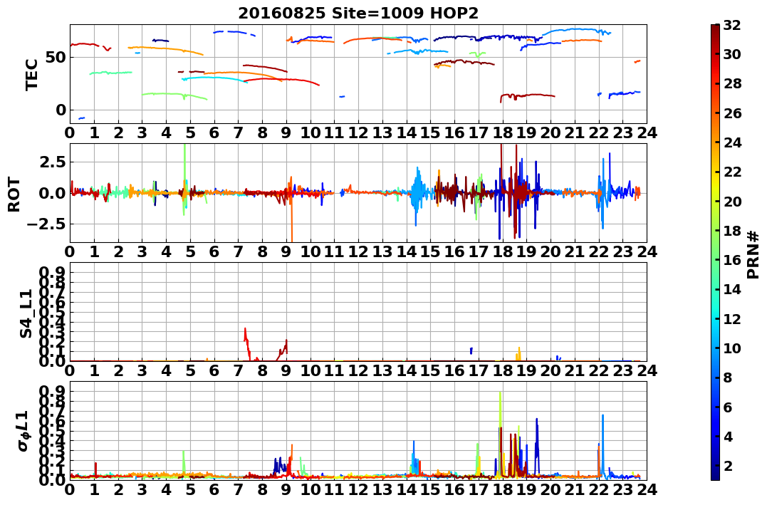Click colorbar tick label 18
This screenshot has width=767, height=505.
point(732,231)
